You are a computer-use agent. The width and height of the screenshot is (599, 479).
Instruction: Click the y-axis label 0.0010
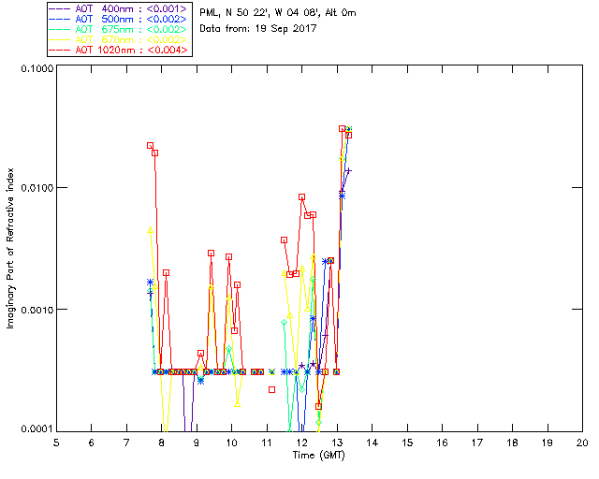37,310
